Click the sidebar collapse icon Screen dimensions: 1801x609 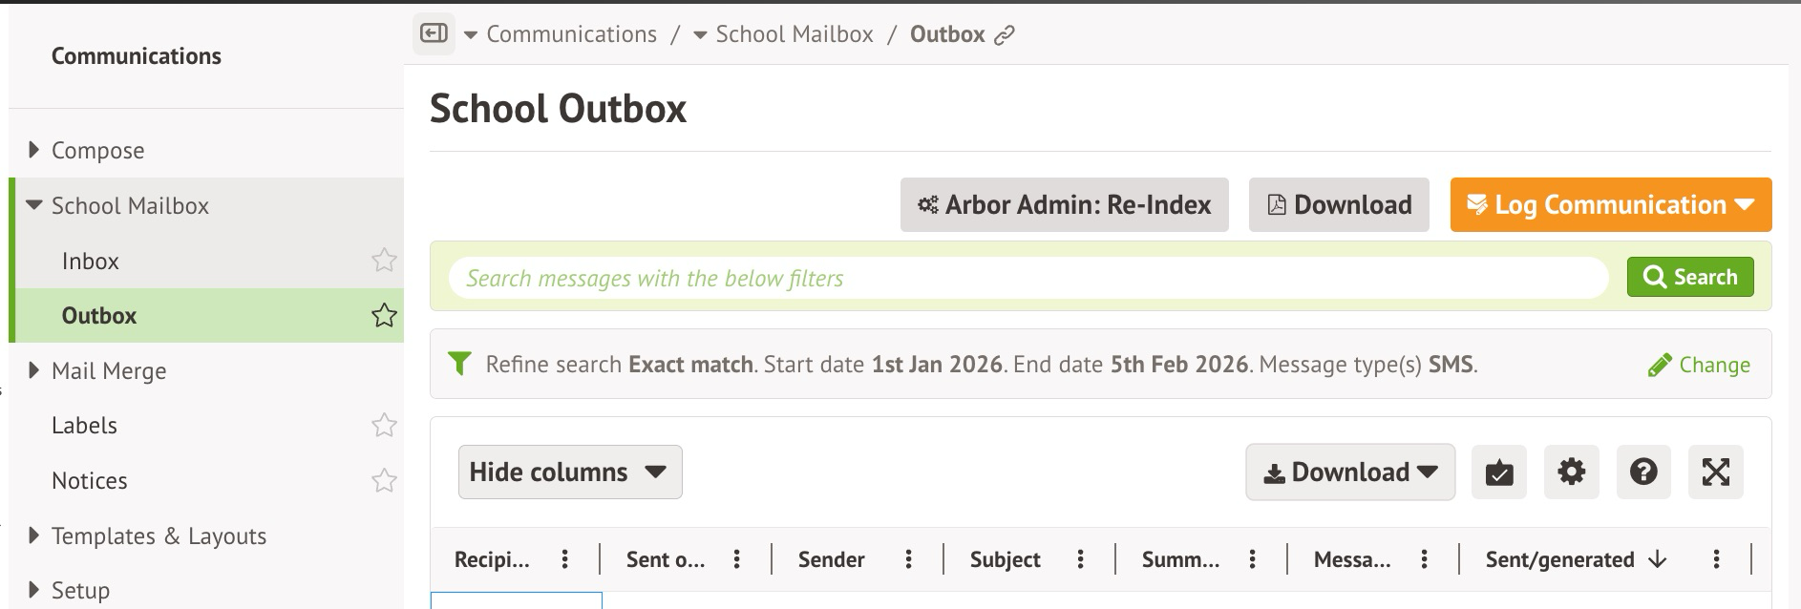pyautogui.click(x=434, y=34)
